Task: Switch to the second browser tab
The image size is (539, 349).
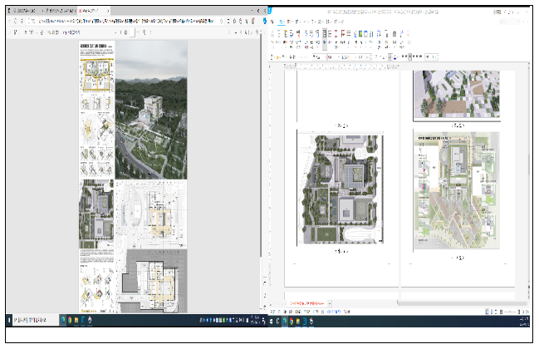Action: point(60,11)
